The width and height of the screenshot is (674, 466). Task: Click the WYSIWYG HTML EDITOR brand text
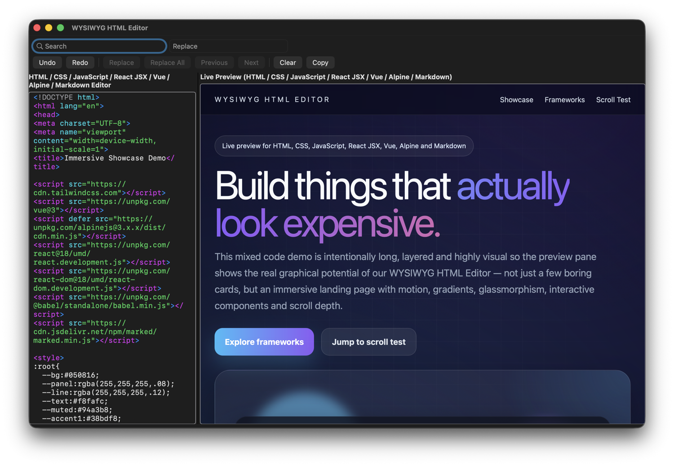272,99
